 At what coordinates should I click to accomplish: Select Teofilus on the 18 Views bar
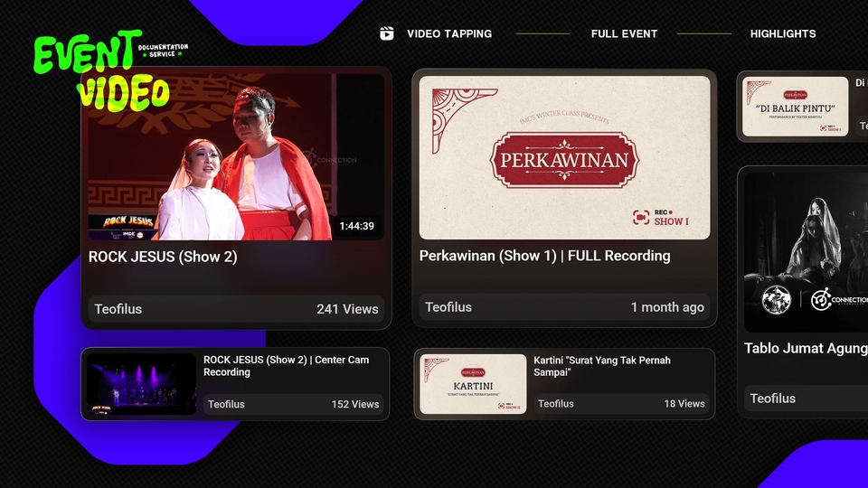[x=556, y=404]
